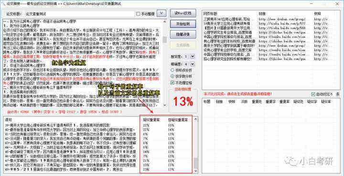Viewport: 344px width, 176px height.
Task: Tick the 手动整理 checkbox
Action: [x=138, y=14]
